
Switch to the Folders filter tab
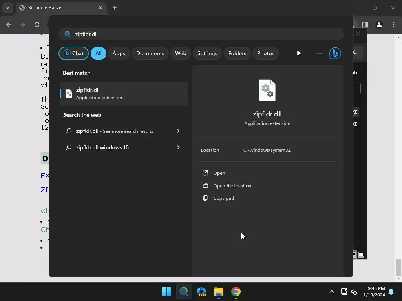coord(237,53)
